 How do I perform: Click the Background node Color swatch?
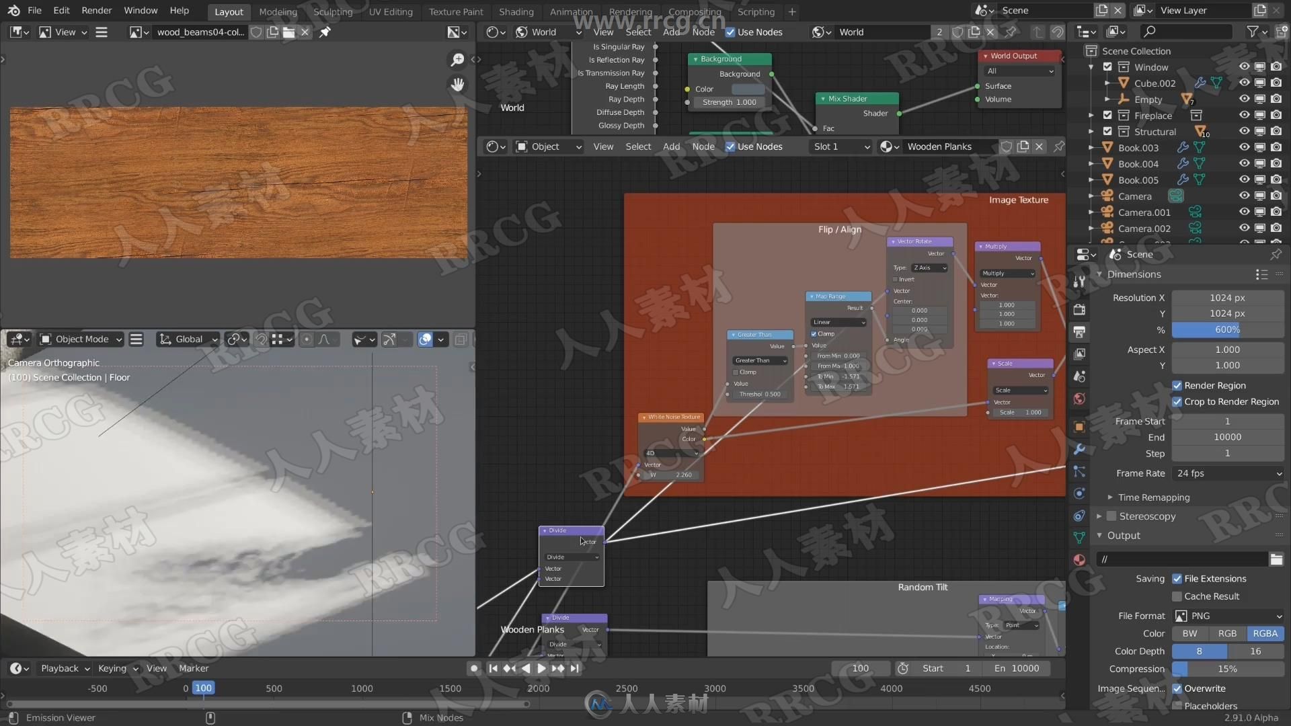747,89
